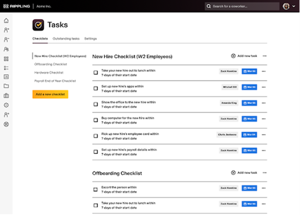Open the more options menu for New Hire Checklist heading
Image resolution: width=302 pixels, height=216 pixels.
point(265,56)
